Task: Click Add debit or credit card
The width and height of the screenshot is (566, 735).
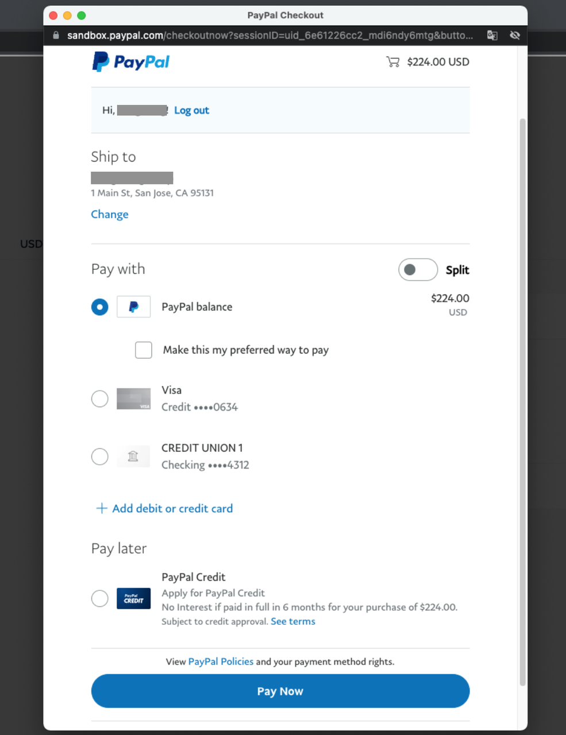Action: [x=173, y=508]
